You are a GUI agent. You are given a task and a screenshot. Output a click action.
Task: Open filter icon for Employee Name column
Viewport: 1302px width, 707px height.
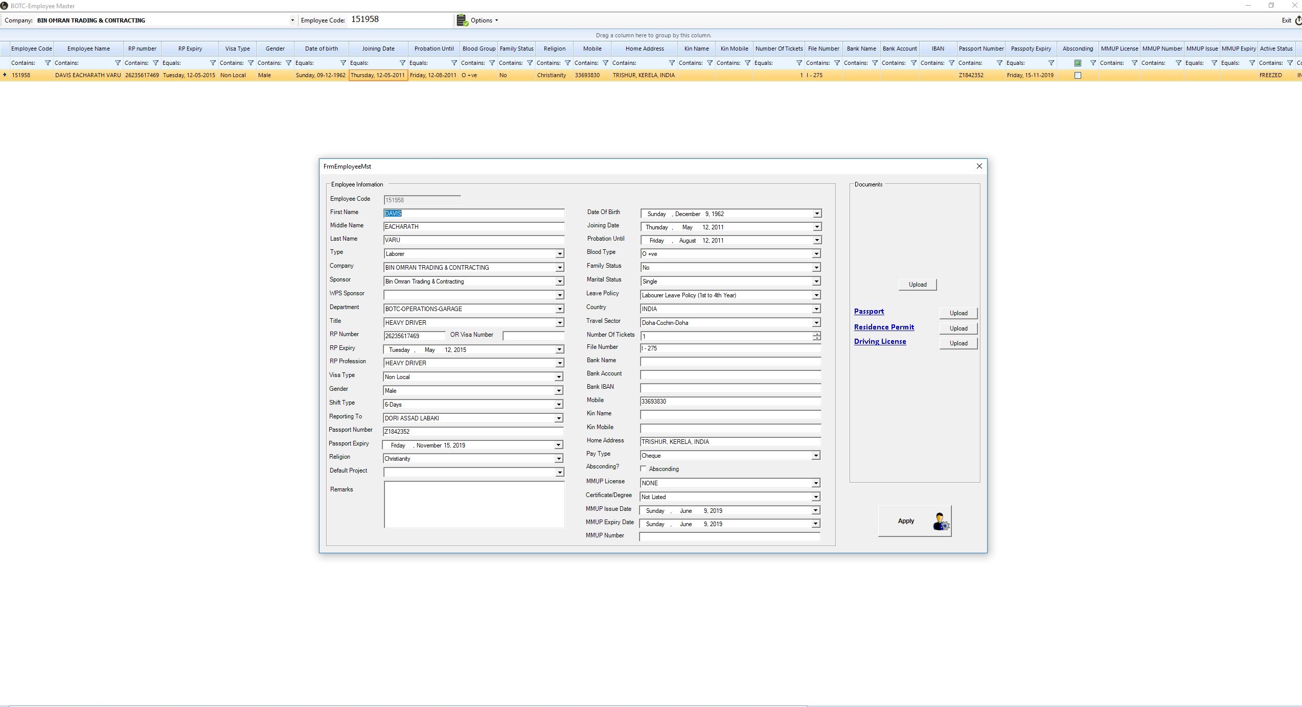tap(118, 63)
